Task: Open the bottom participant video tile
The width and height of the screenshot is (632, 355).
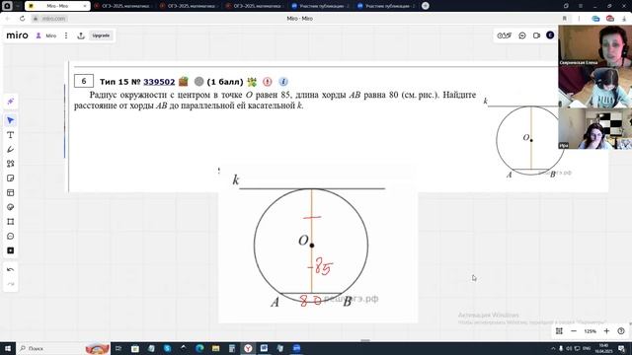Action: 594,128
